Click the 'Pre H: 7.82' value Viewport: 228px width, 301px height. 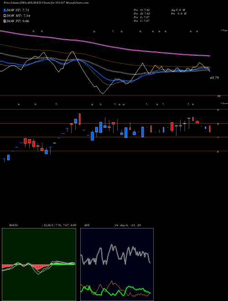(x=142, y=14)
